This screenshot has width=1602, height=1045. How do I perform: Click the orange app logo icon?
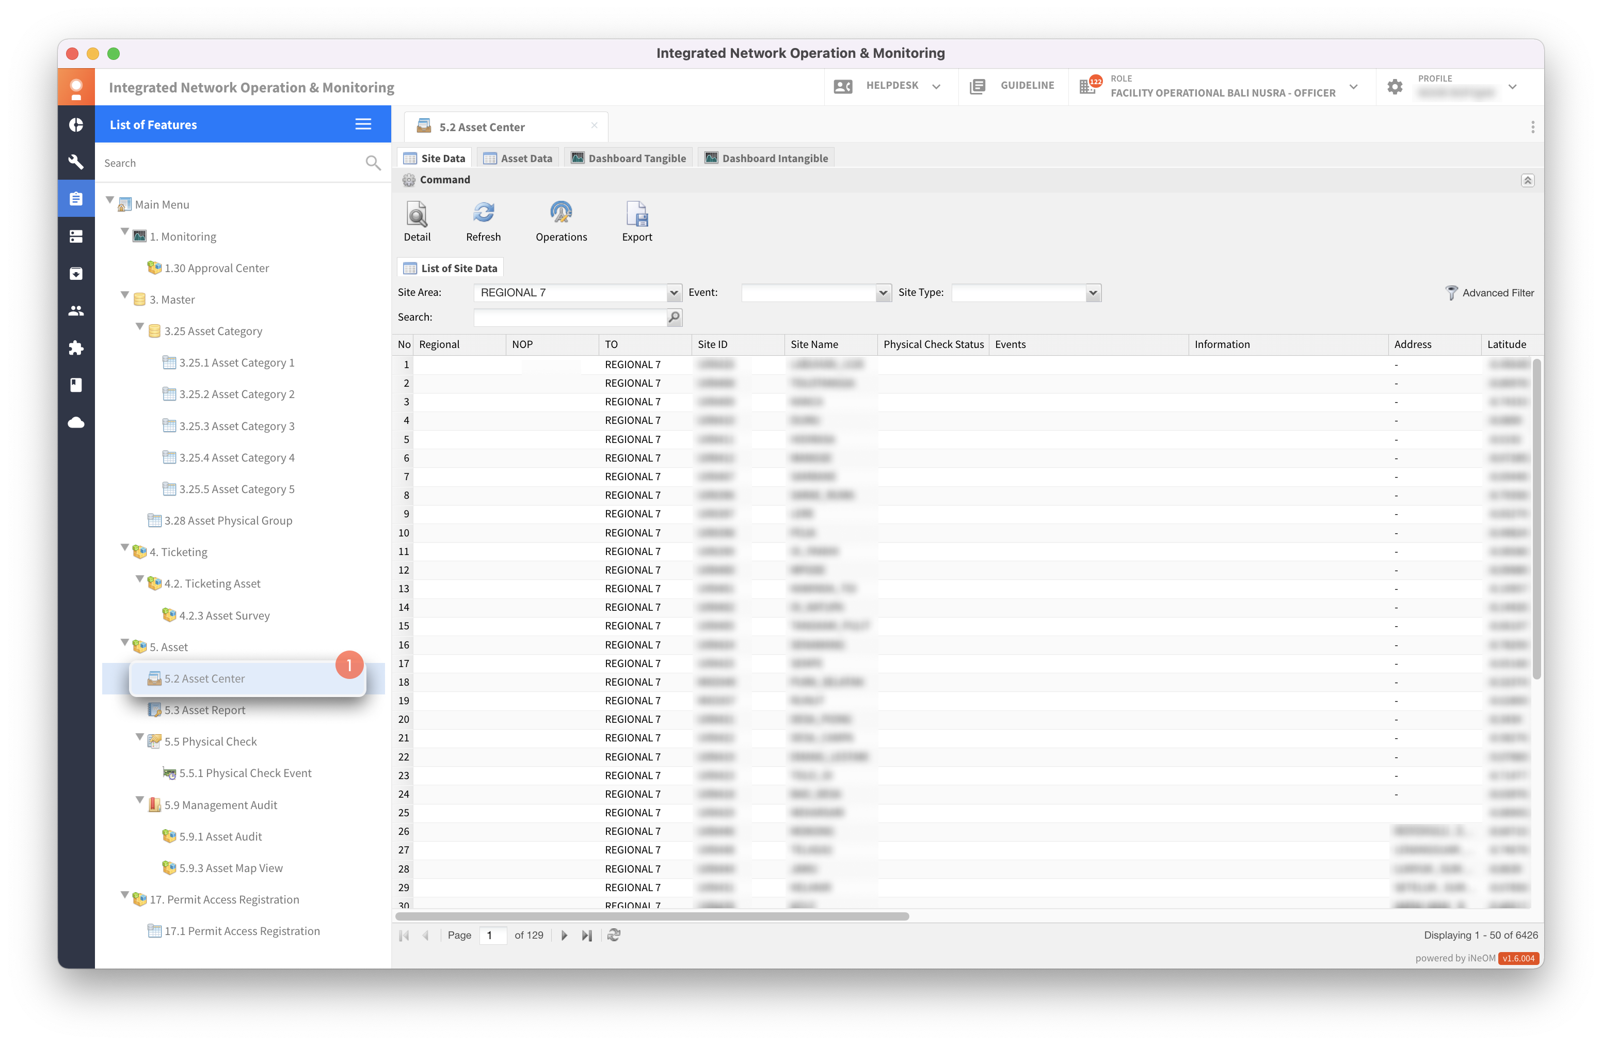76,88
